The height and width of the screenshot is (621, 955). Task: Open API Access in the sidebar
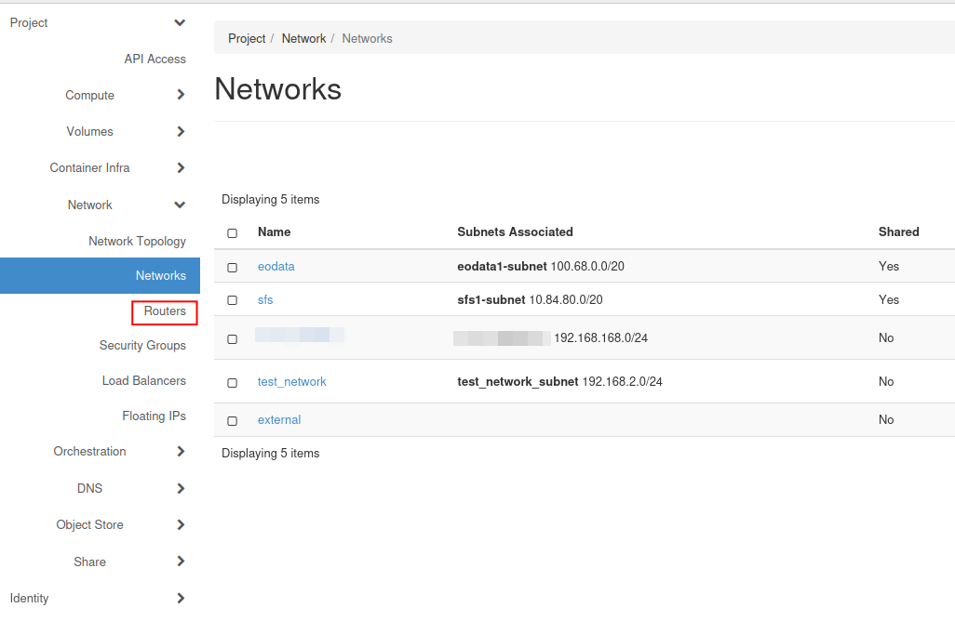coord(155,59)
